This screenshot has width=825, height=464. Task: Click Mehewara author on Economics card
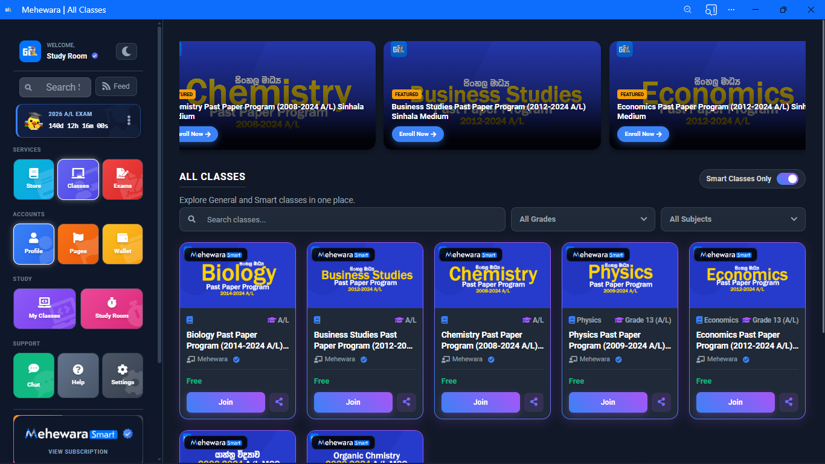point(723,359)
